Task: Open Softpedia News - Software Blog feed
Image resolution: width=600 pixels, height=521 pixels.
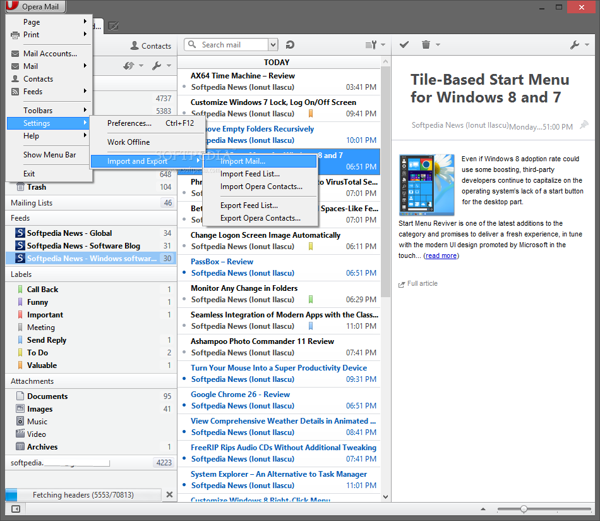Action: [x=91, y=245]
